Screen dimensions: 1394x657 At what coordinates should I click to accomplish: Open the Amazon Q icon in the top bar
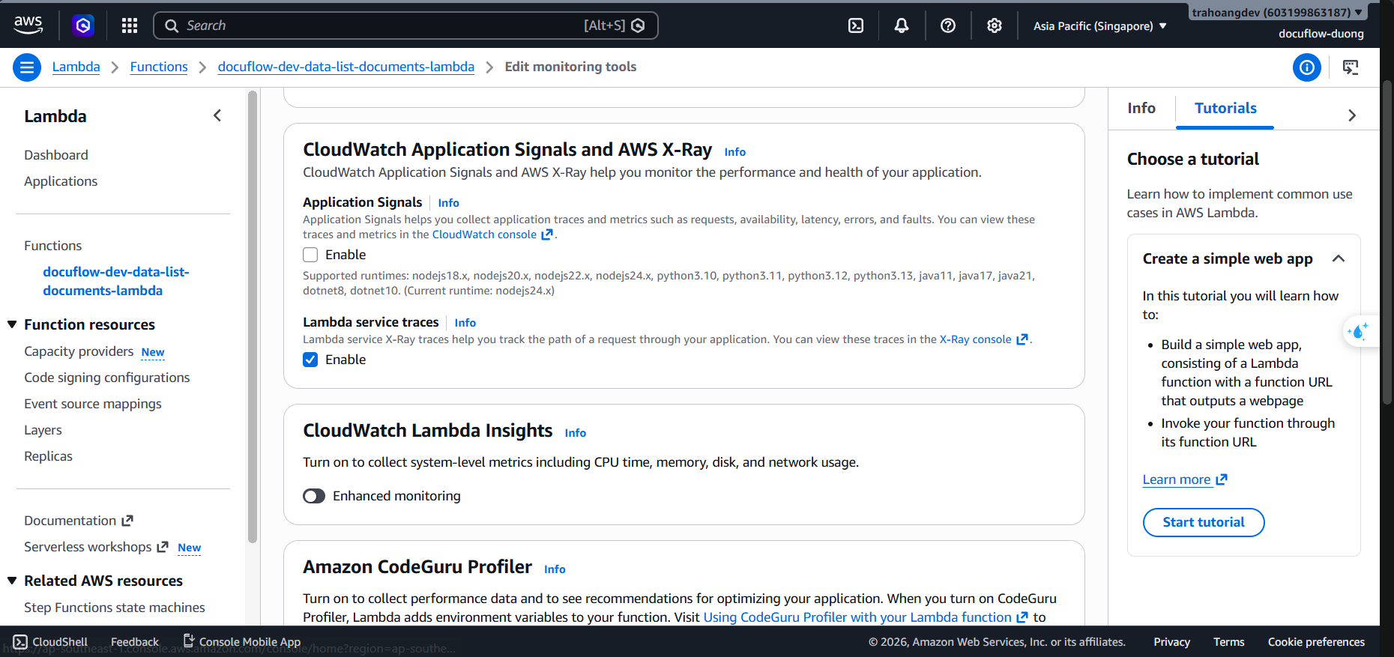(x=83, y=25)
